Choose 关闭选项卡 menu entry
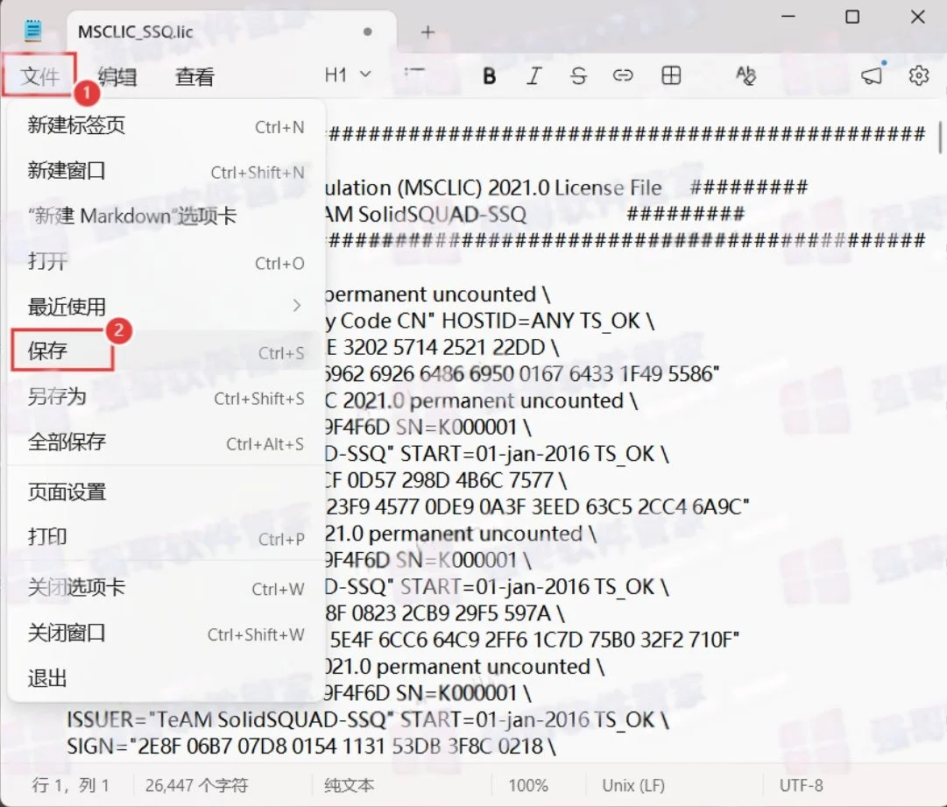This screenshot has height=807, width=947. coord(166,588)
